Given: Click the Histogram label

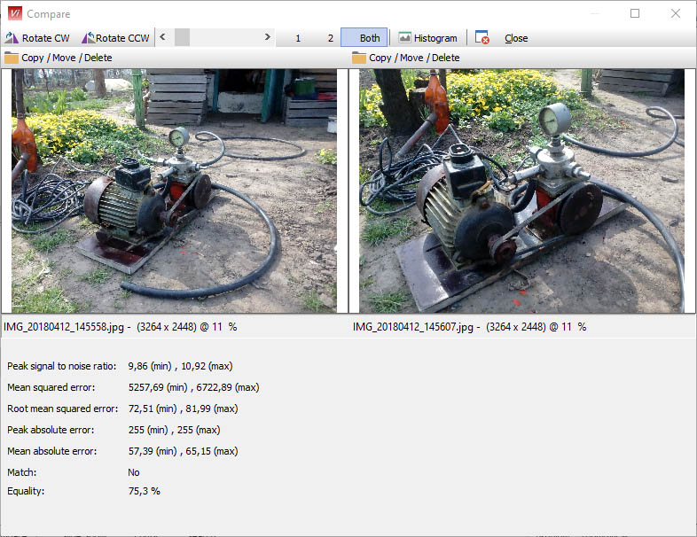Looking at the screenshot, I should [435, 38].
